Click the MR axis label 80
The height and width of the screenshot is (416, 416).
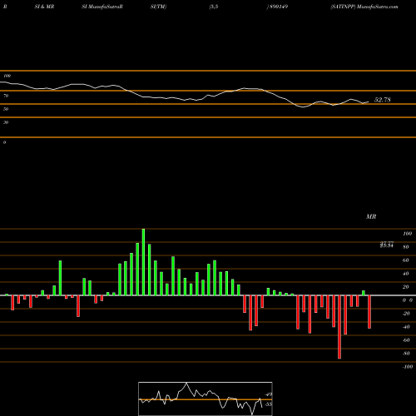406,247
